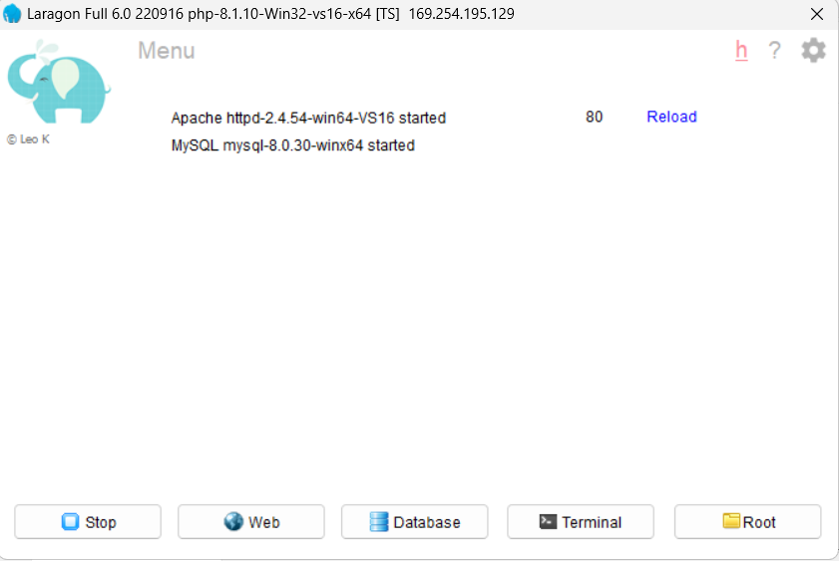Open the Menu label
The image size is (839, 561).
pos(167,51)
